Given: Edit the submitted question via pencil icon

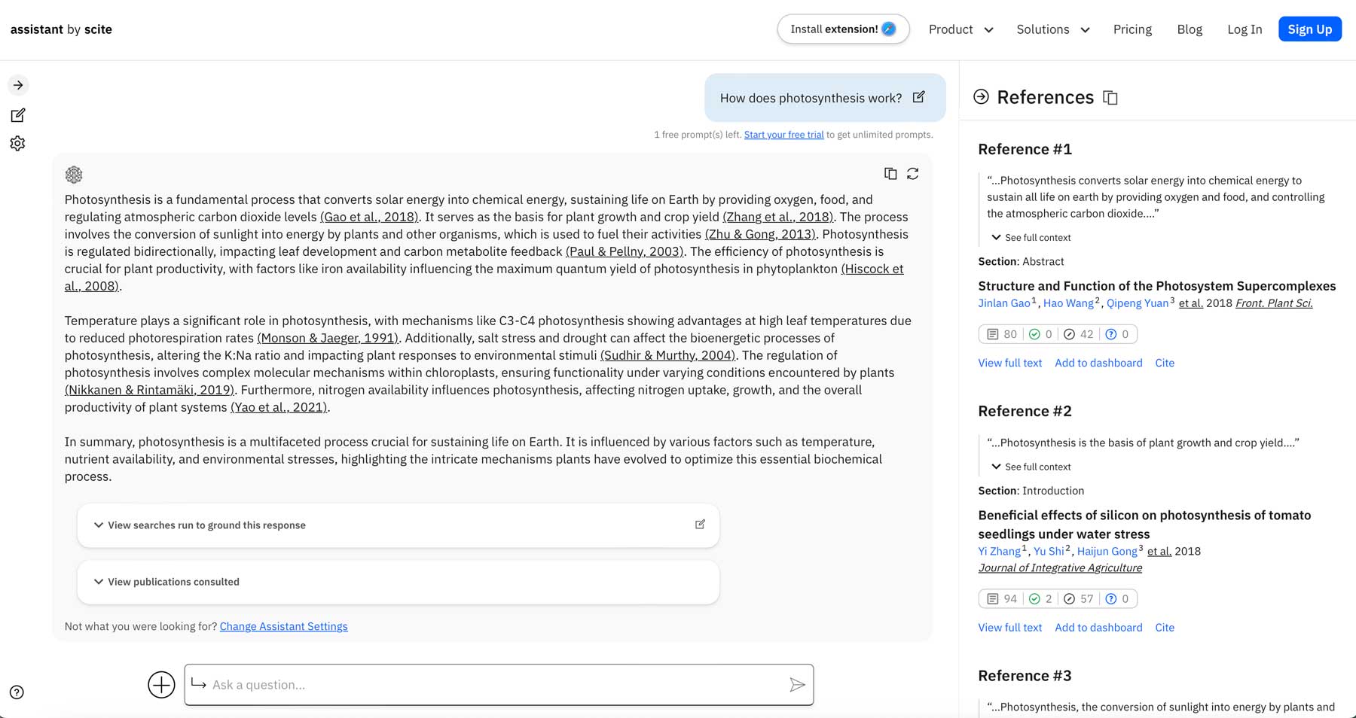Looking at the screenshot, I should (918, 97).
